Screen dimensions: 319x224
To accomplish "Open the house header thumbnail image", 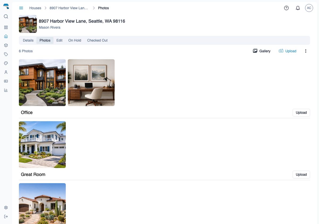I will (28, 24).
